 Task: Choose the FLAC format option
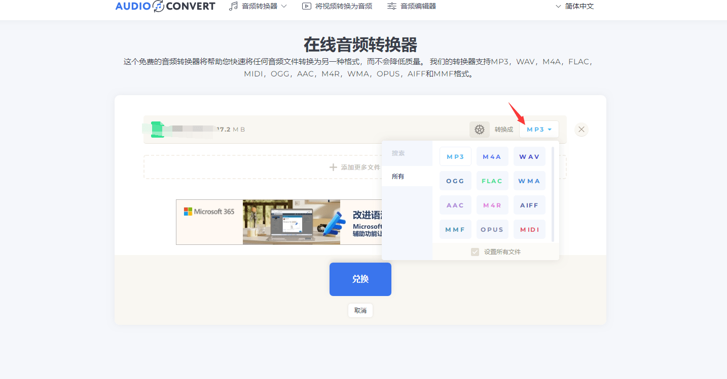point(492,181)
